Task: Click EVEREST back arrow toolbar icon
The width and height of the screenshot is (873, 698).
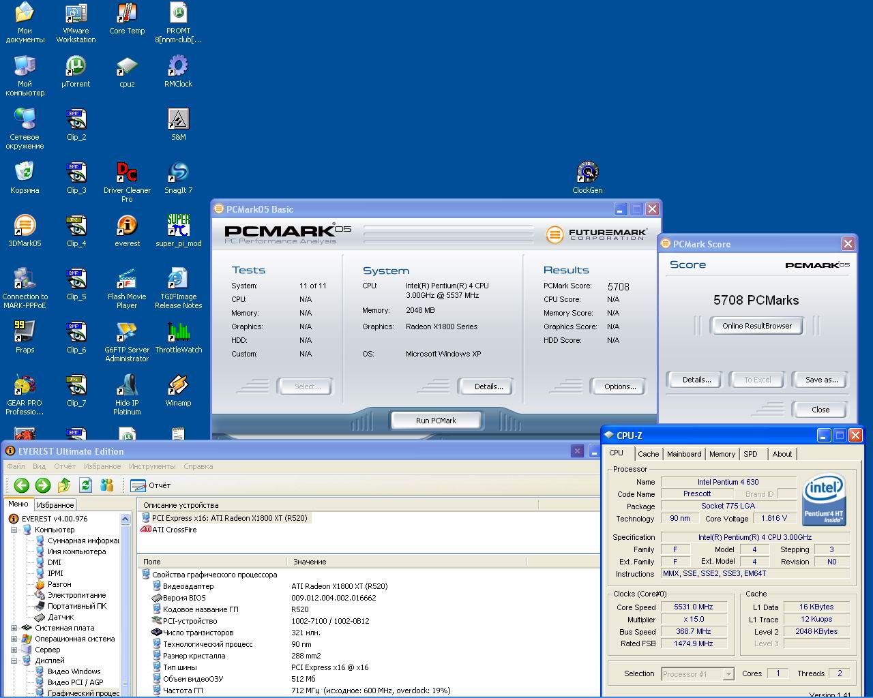Action: pyautogui.click(x=22, y=485)
